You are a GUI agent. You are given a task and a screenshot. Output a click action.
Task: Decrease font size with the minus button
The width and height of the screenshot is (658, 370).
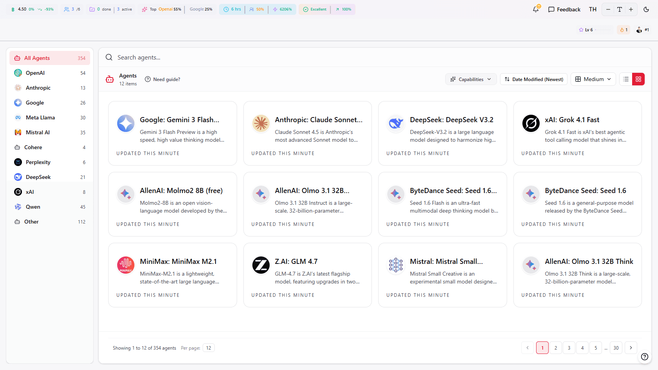pyautogui.click(x=608, y=9)
